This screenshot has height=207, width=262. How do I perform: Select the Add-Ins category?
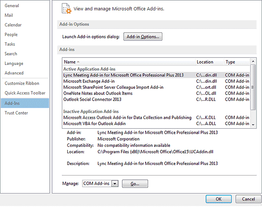(x=25, y=103)
